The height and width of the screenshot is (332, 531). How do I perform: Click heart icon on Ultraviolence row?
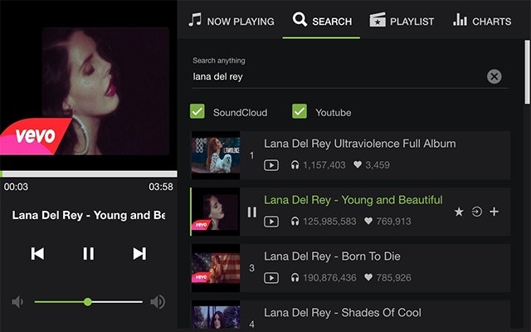point(358,164)
